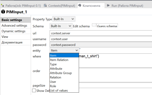The width and height of the screenshot is (152, 95).
Task: Click the Run tab play icon
Action: [x=108, y=6]
